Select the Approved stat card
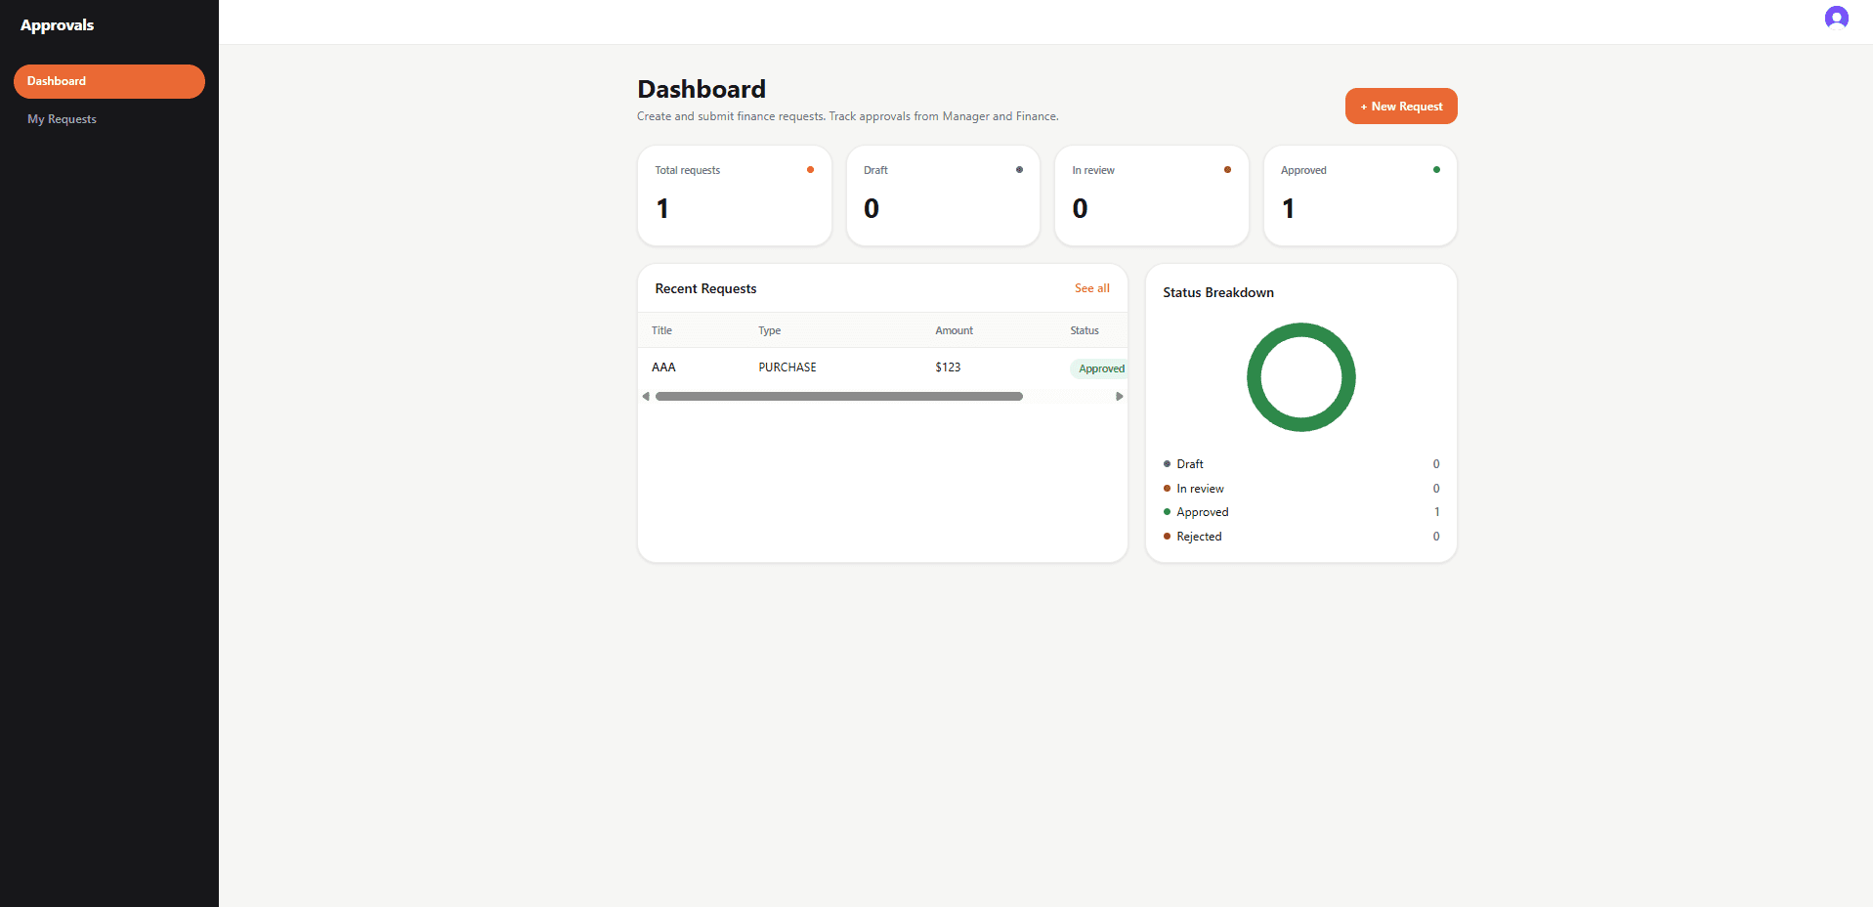1873x907 pixels. (1360, 195)
